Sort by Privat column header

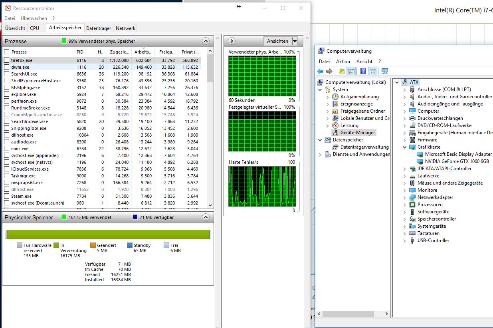point(190,52)
